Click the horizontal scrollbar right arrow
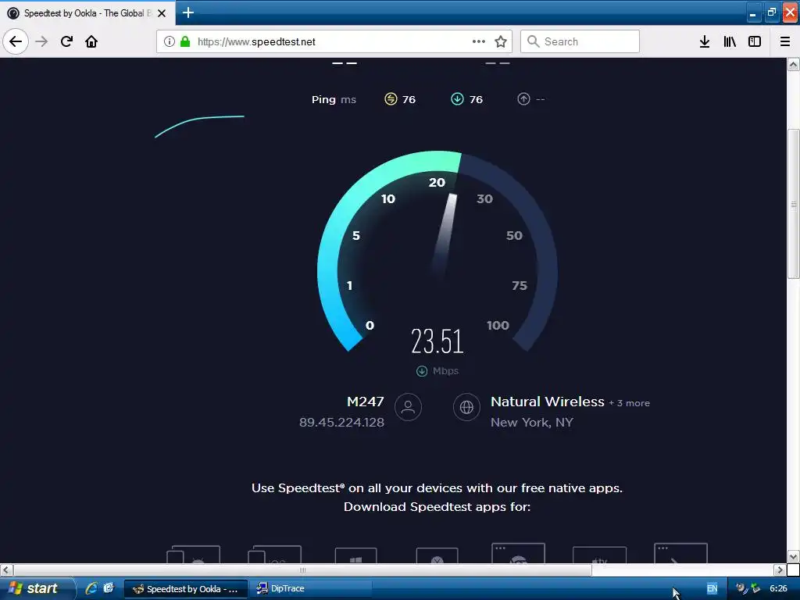Viewport: 800px width, 600px height. 780,570
